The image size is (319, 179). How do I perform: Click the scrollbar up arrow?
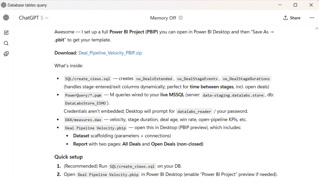pyautogui.click(x=317, y=28)
